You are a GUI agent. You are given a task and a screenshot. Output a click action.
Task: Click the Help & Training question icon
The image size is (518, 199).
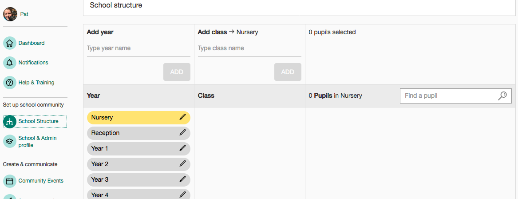(10, 83)
